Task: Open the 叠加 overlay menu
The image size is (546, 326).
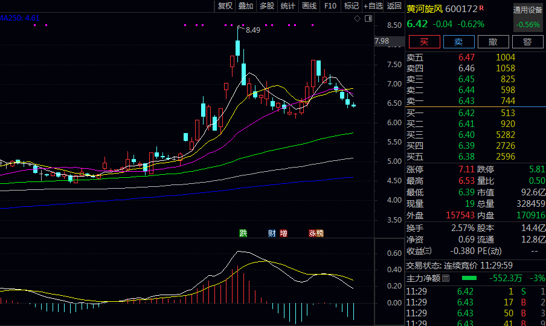Action: [x=246, y=6]
